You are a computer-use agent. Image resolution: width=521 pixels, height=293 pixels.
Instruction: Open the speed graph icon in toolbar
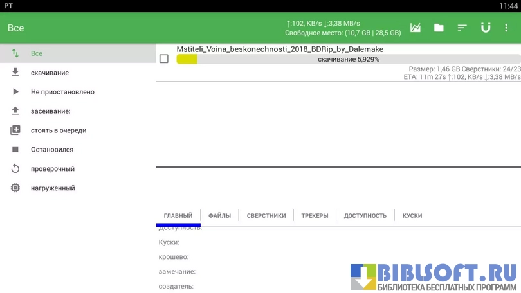tap(416, 28)
